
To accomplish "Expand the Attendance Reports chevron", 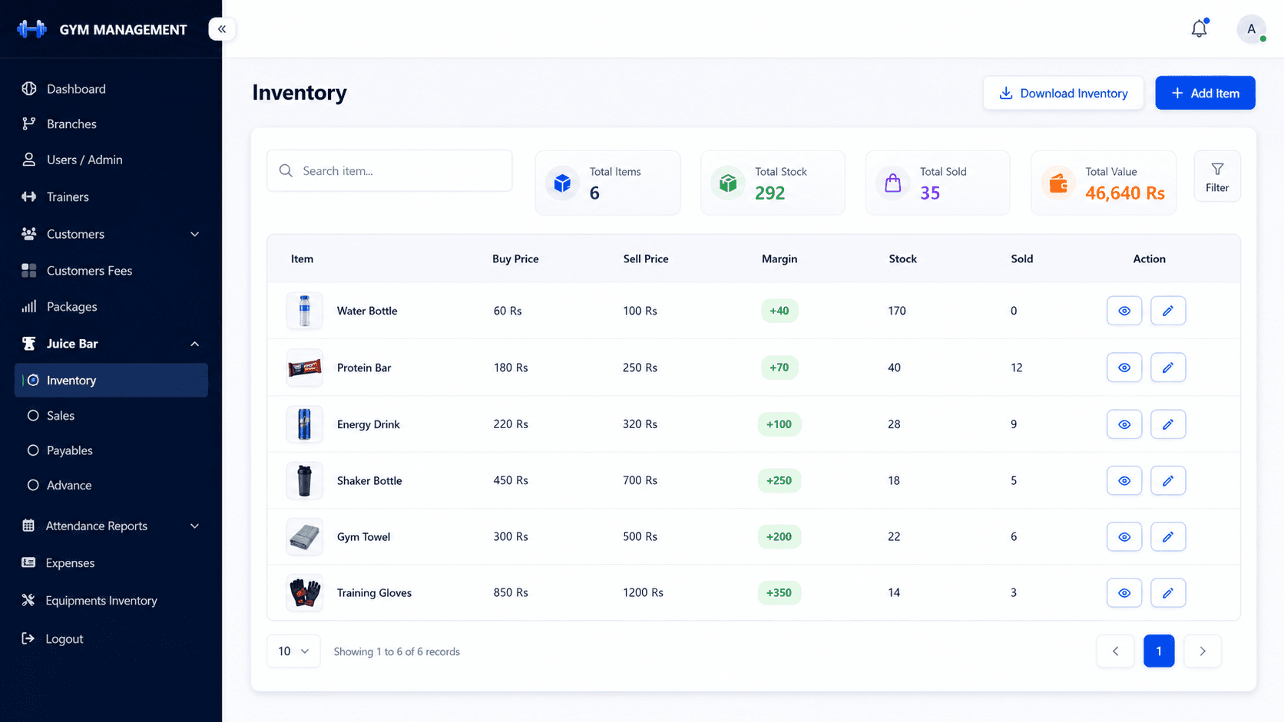I will click(194, 526).
